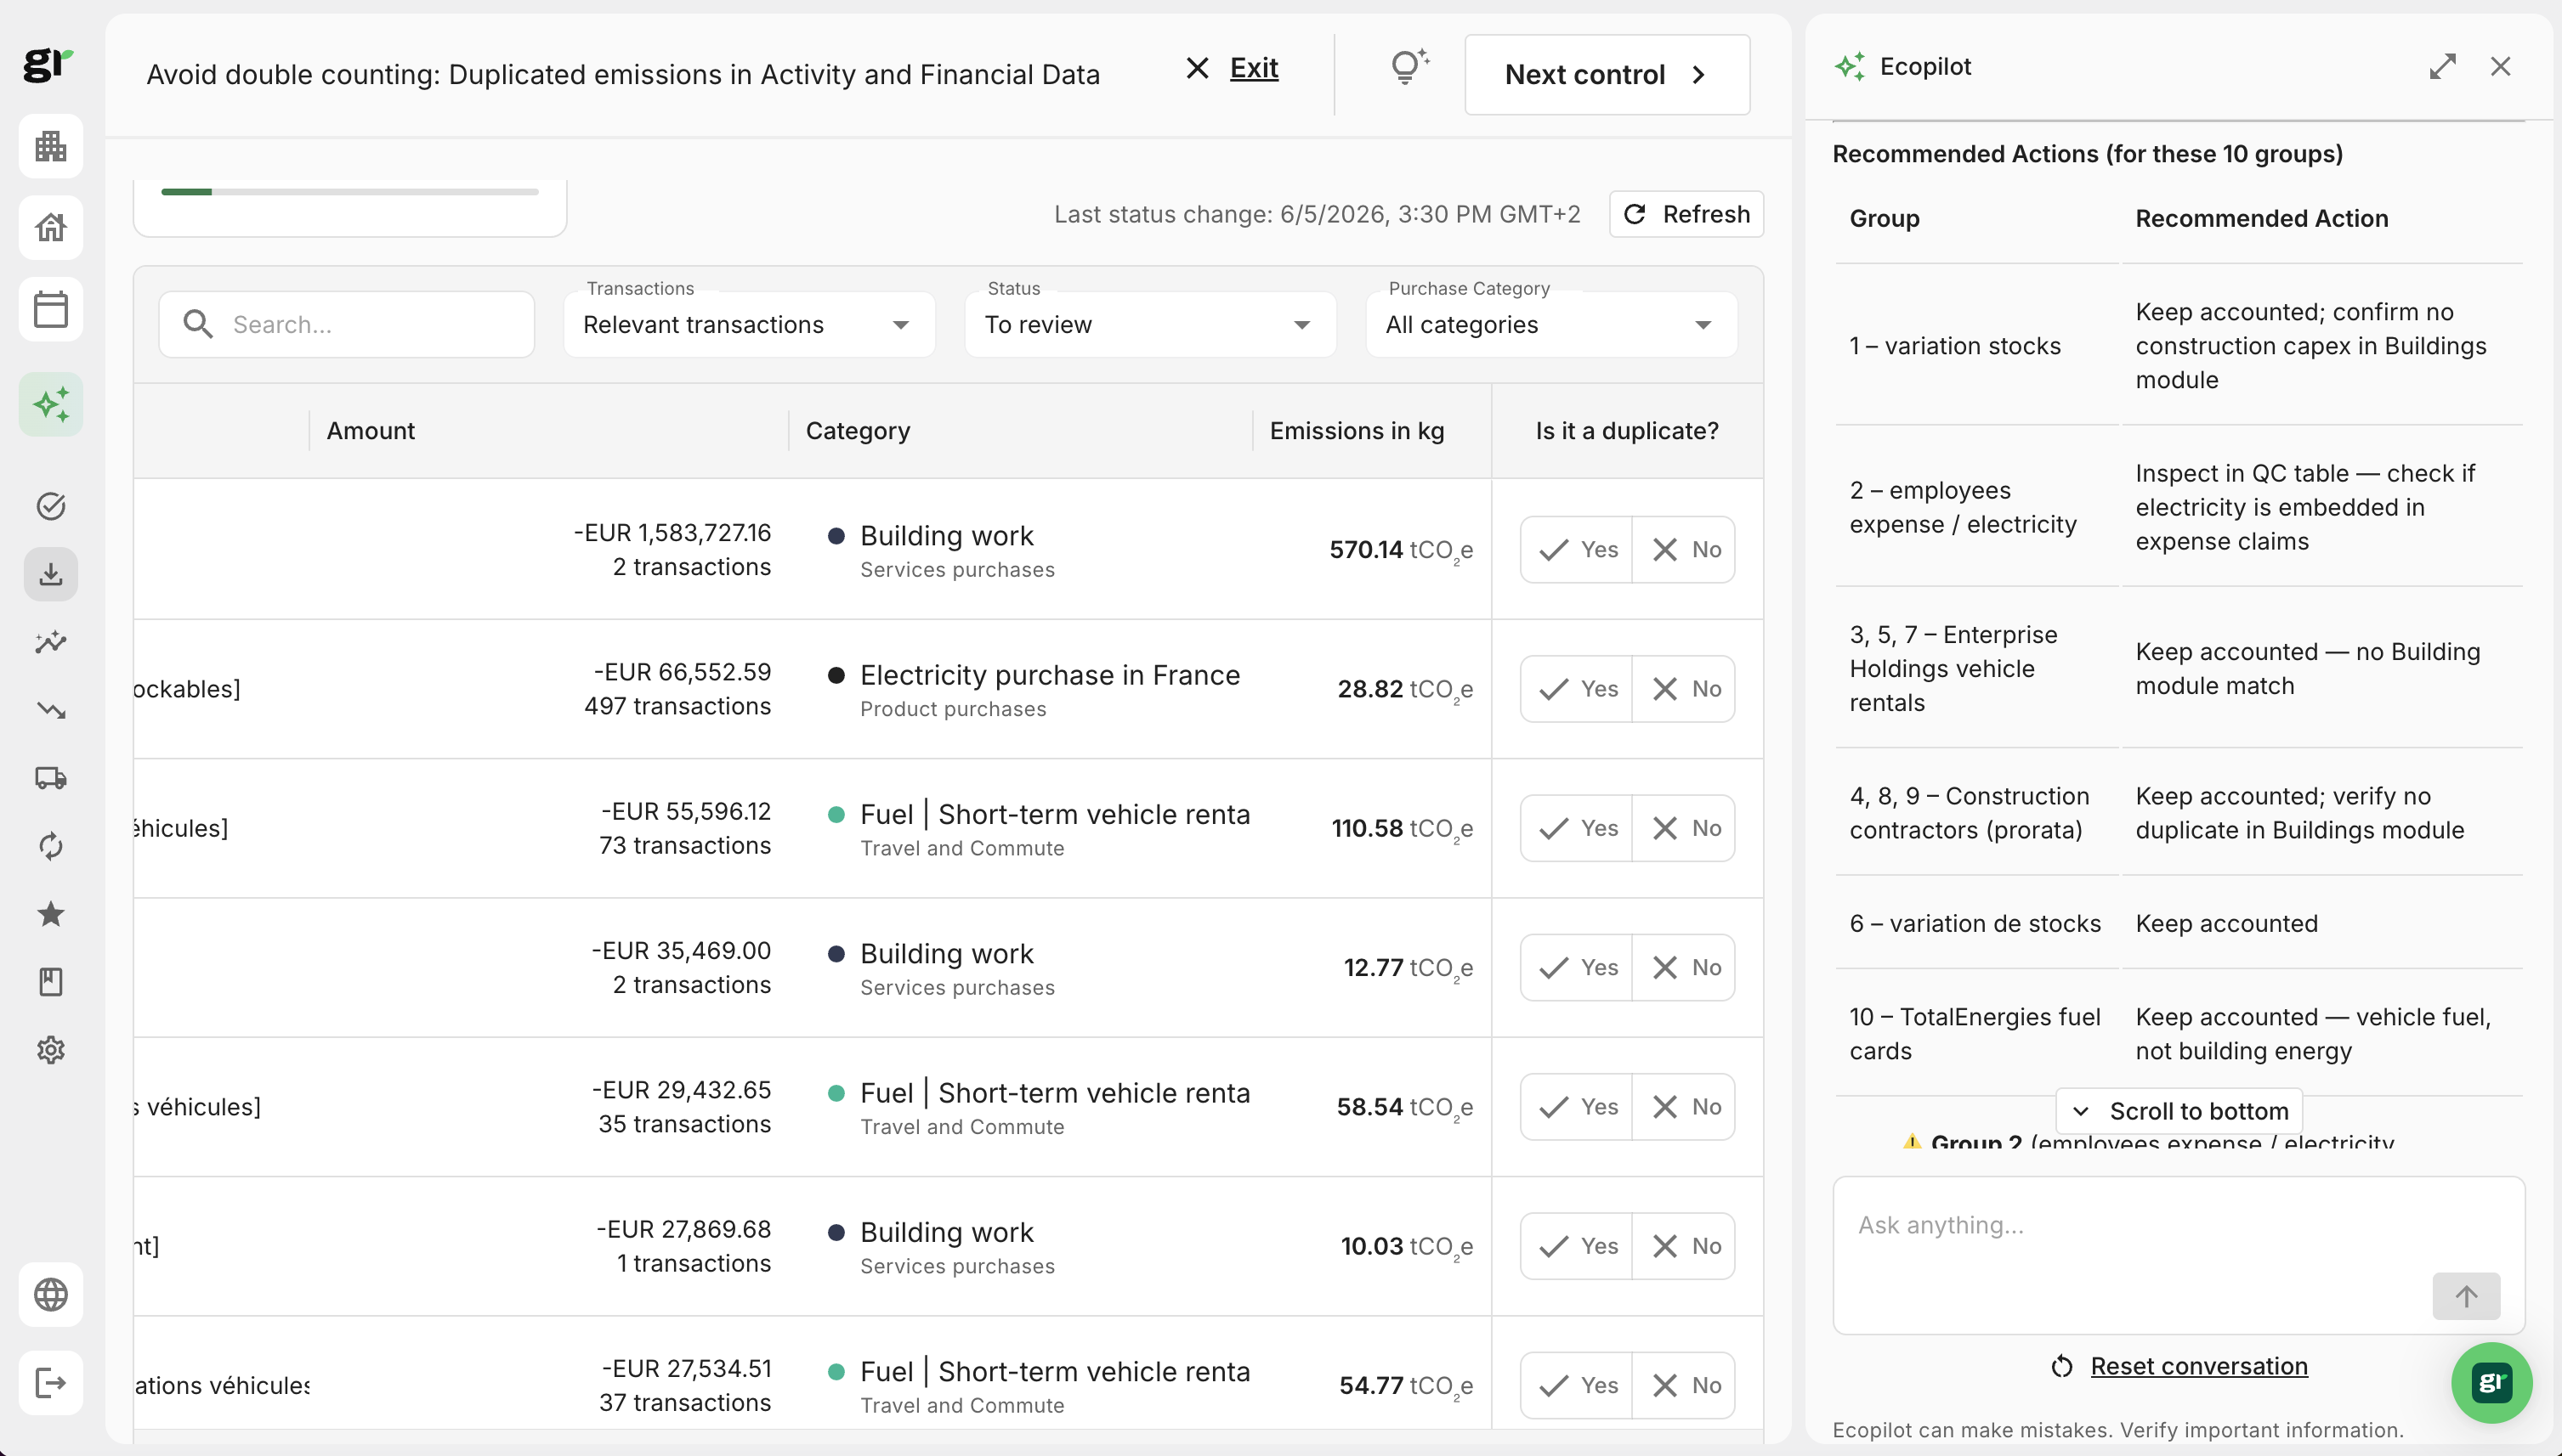Click the review progress bar
Image resolution: width=2562 pixels, height=1456 pixels.
[349, 191]
